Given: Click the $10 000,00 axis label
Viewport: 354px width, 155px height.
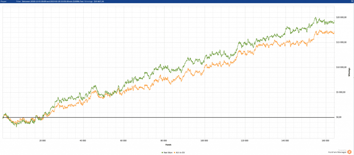Looking at the screenshot, I should coord(342,68).
